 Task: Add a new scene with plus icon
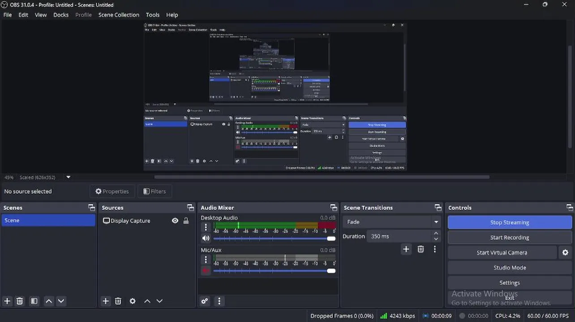[x=7, y=301]
